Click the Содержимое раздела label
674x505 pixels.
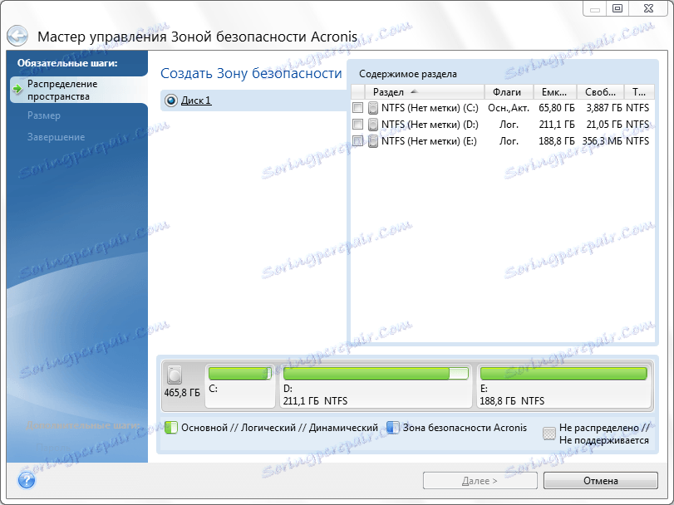click(408, 74)
